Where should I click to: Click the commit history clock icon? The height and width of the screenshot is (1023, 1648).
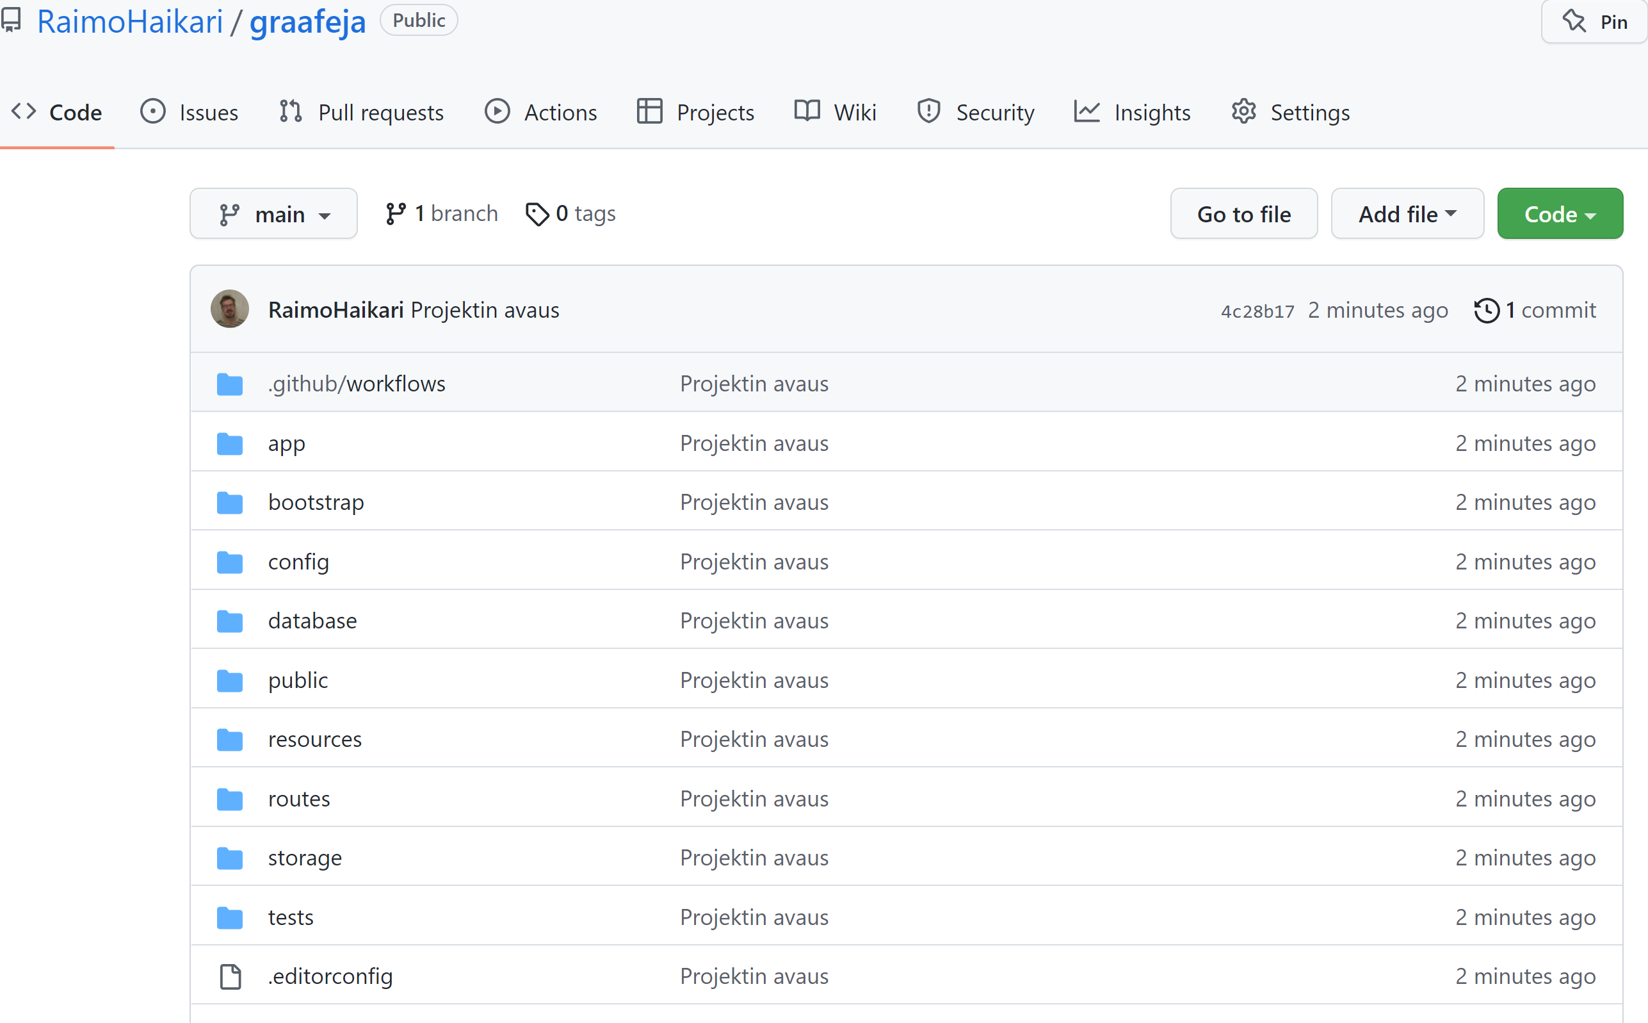(1487, 311)
